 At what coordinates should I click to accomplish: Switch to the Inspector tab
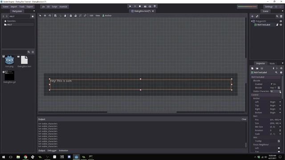click(261, 64)
